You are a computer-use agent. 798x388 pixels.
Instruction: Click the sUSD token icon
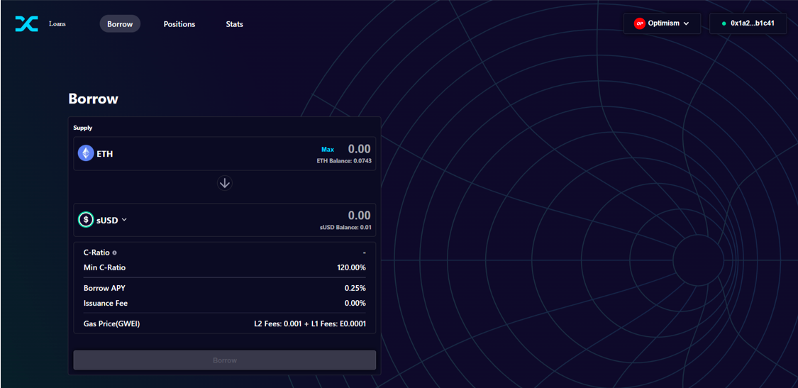tap(86, 220)
